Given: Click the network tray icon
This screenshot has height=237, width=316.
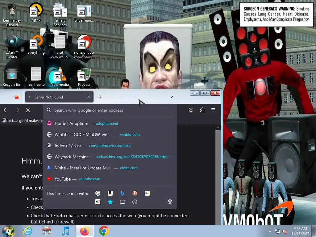Looking at the screenshot, I should click(277, 231).
